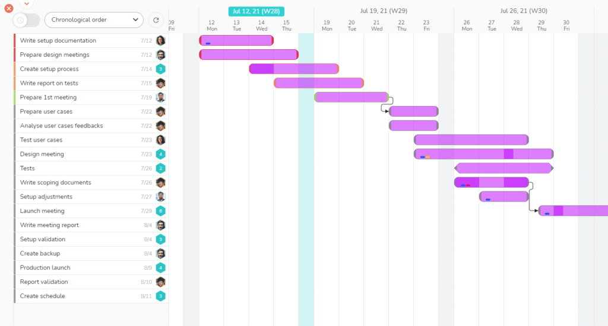
Task: Click the 4-member hexagon on Design meeting
Action: point(160,155)
